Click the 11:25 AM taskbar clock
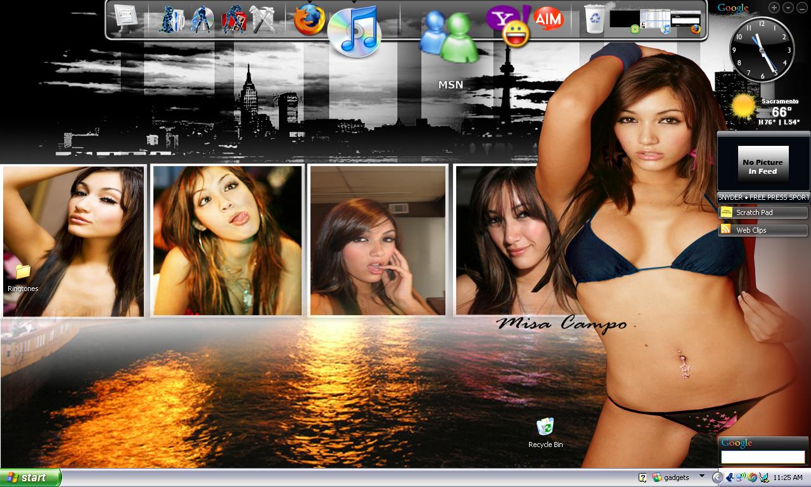This screenshot has height=487, width=811. tap(788, 477)
